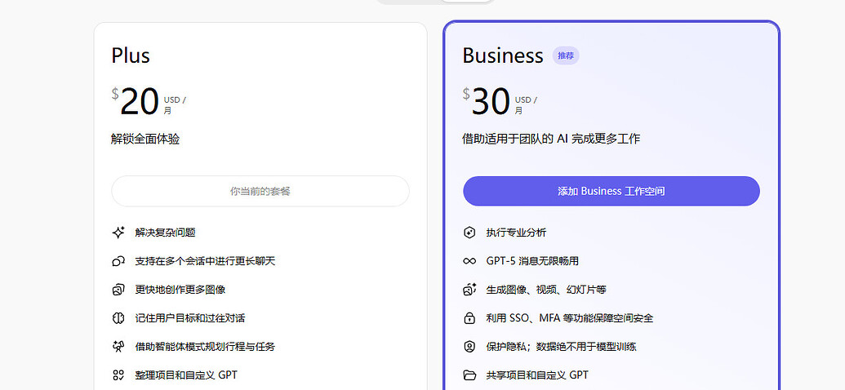Click the privacy shield icon beside 保护隐私

tap(469, 347)
